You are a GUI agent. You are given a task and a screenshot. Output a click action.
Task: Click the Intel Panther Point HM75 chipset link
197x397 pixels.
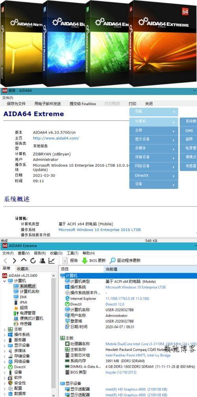[138, 355]
